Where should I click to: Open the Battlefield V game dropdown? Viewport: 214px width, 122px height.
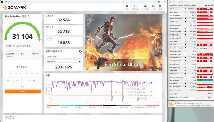tap(63, 57)
